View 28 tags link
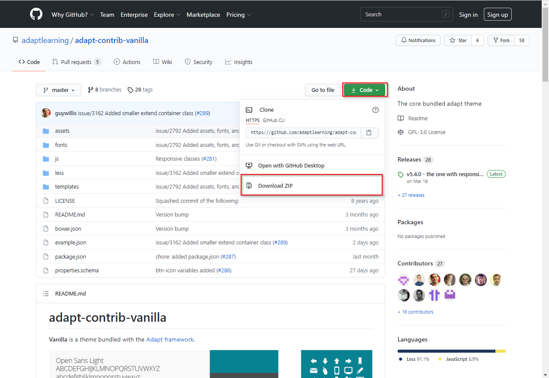This screenshot has width=549, height=378. 140,90
